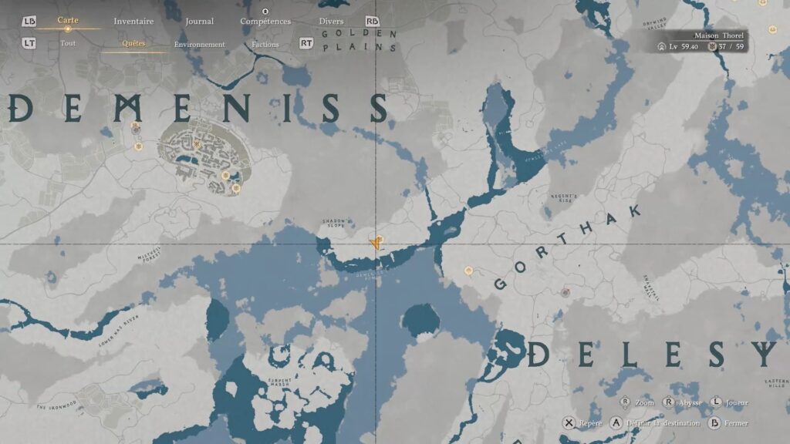The height and width of the screenshot is (444, 790).
Task: Click the Zoom control label
Action: (x=645, y=402)
